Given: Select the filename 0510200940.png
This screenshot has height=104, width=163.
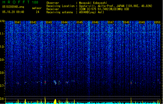Looking at the screenshot, I should pos(13,7).
